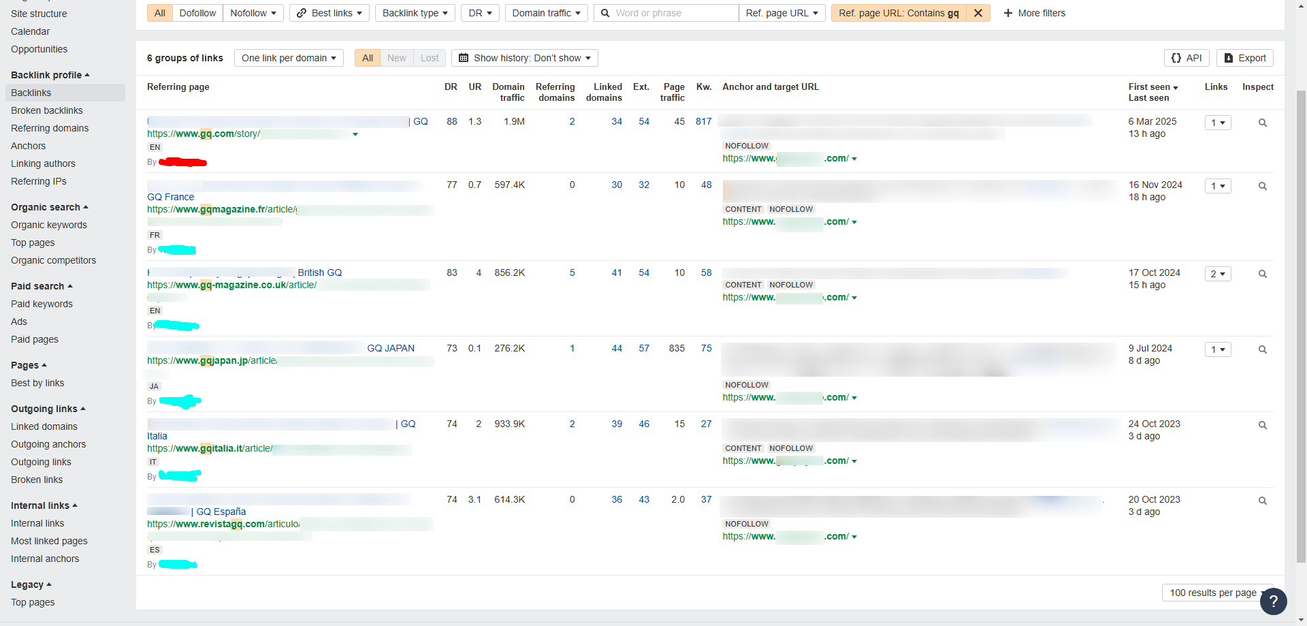Screen dimensions: 1307x626
Task: Open Broken backlinks in the sidebar
Action: [47, 110]
